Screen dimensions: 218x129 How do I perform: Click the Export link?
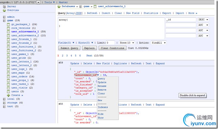pyautogui.click(x=167, y=13)
